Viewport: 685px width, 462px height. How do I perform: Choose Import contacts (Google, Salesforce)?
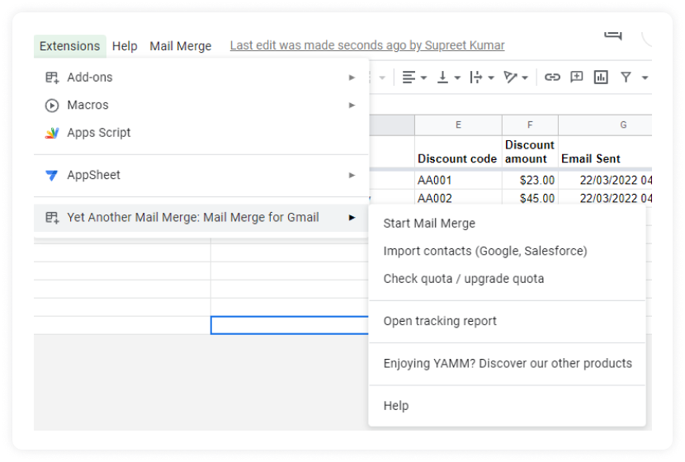pos(507,251)
